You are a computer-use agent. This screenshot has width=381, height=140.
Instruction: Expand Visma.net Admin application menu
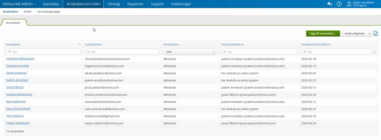[19, 4]
